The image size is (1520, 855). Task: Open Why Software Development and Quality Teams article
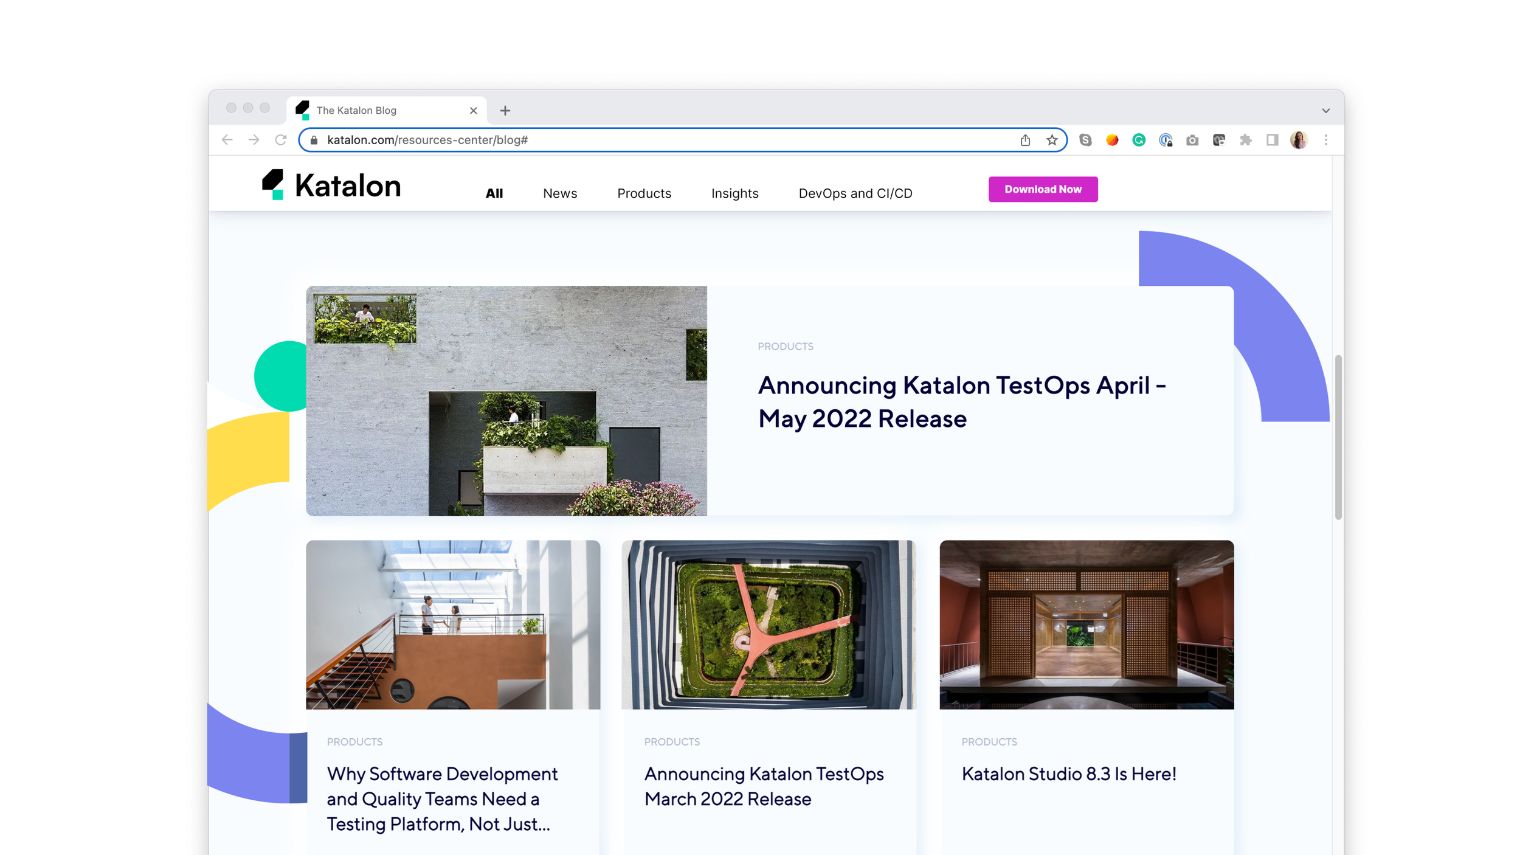point(443,799)
